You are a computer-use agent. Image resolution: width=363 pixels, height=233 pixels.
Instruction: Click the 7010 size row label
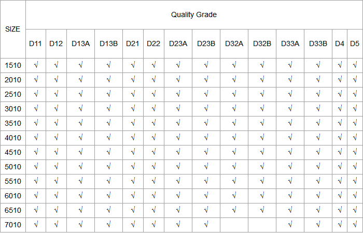click(13, 225)
